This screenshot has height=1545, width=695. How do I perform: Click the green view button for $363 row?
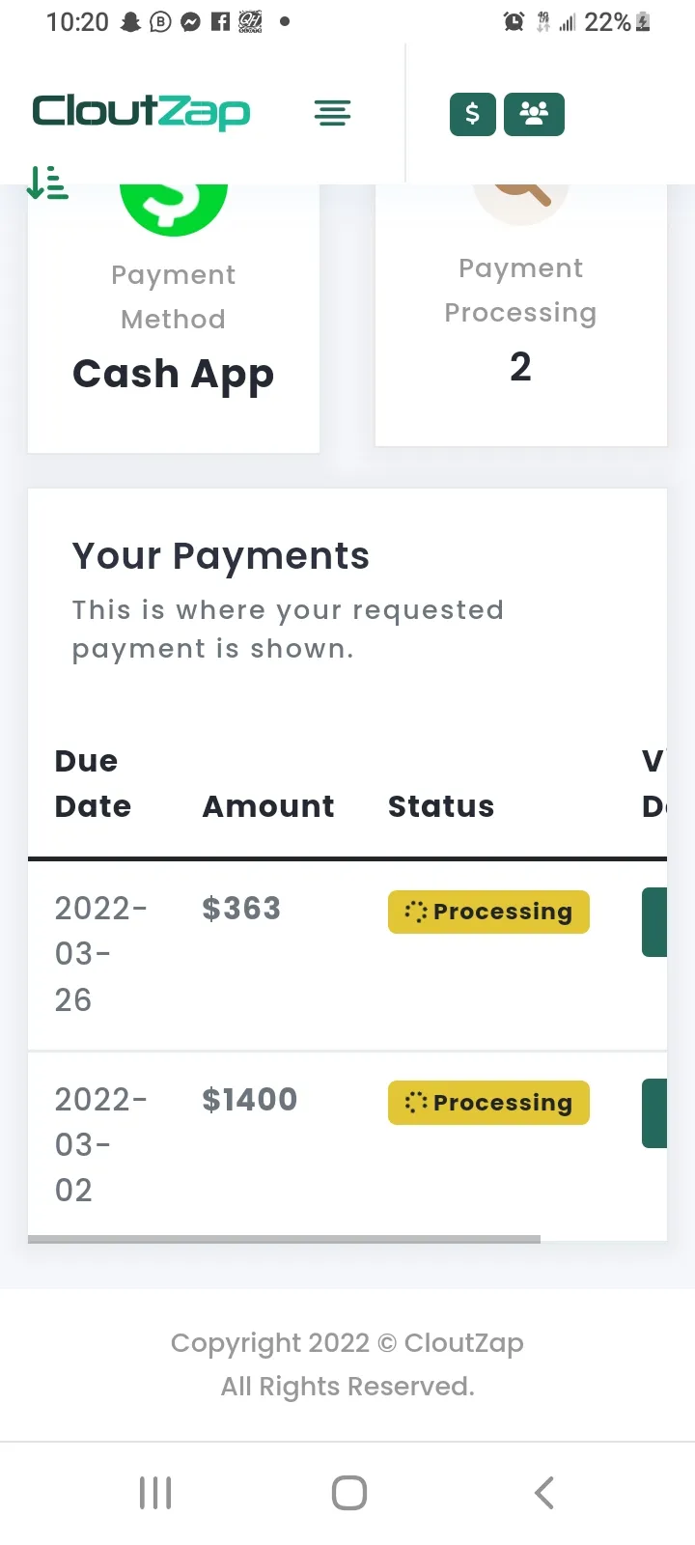pos(654,922)
